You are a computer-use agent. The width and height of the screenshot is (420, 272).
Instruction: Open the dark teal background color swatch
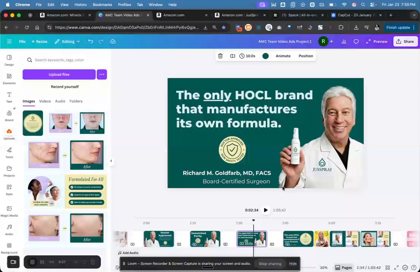tap(265, 56)
